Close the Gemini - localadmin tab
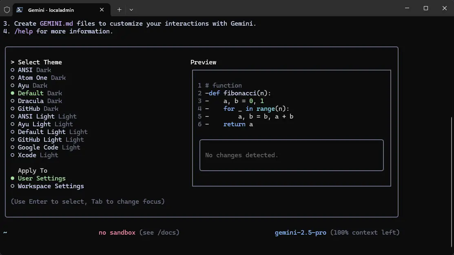Image resolution: width=454 pixels, height=255 pixels. pos(102,10)
